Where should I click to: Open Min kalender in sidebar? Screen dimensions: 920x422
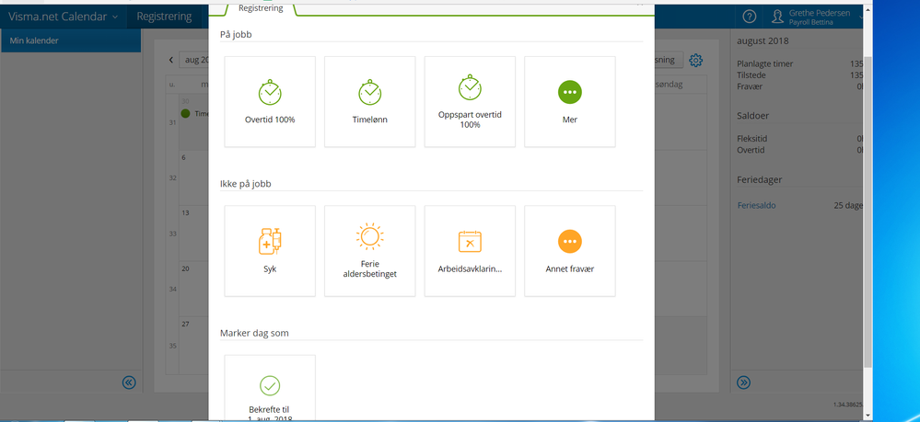pyautogui.click(x=70, y=40)
